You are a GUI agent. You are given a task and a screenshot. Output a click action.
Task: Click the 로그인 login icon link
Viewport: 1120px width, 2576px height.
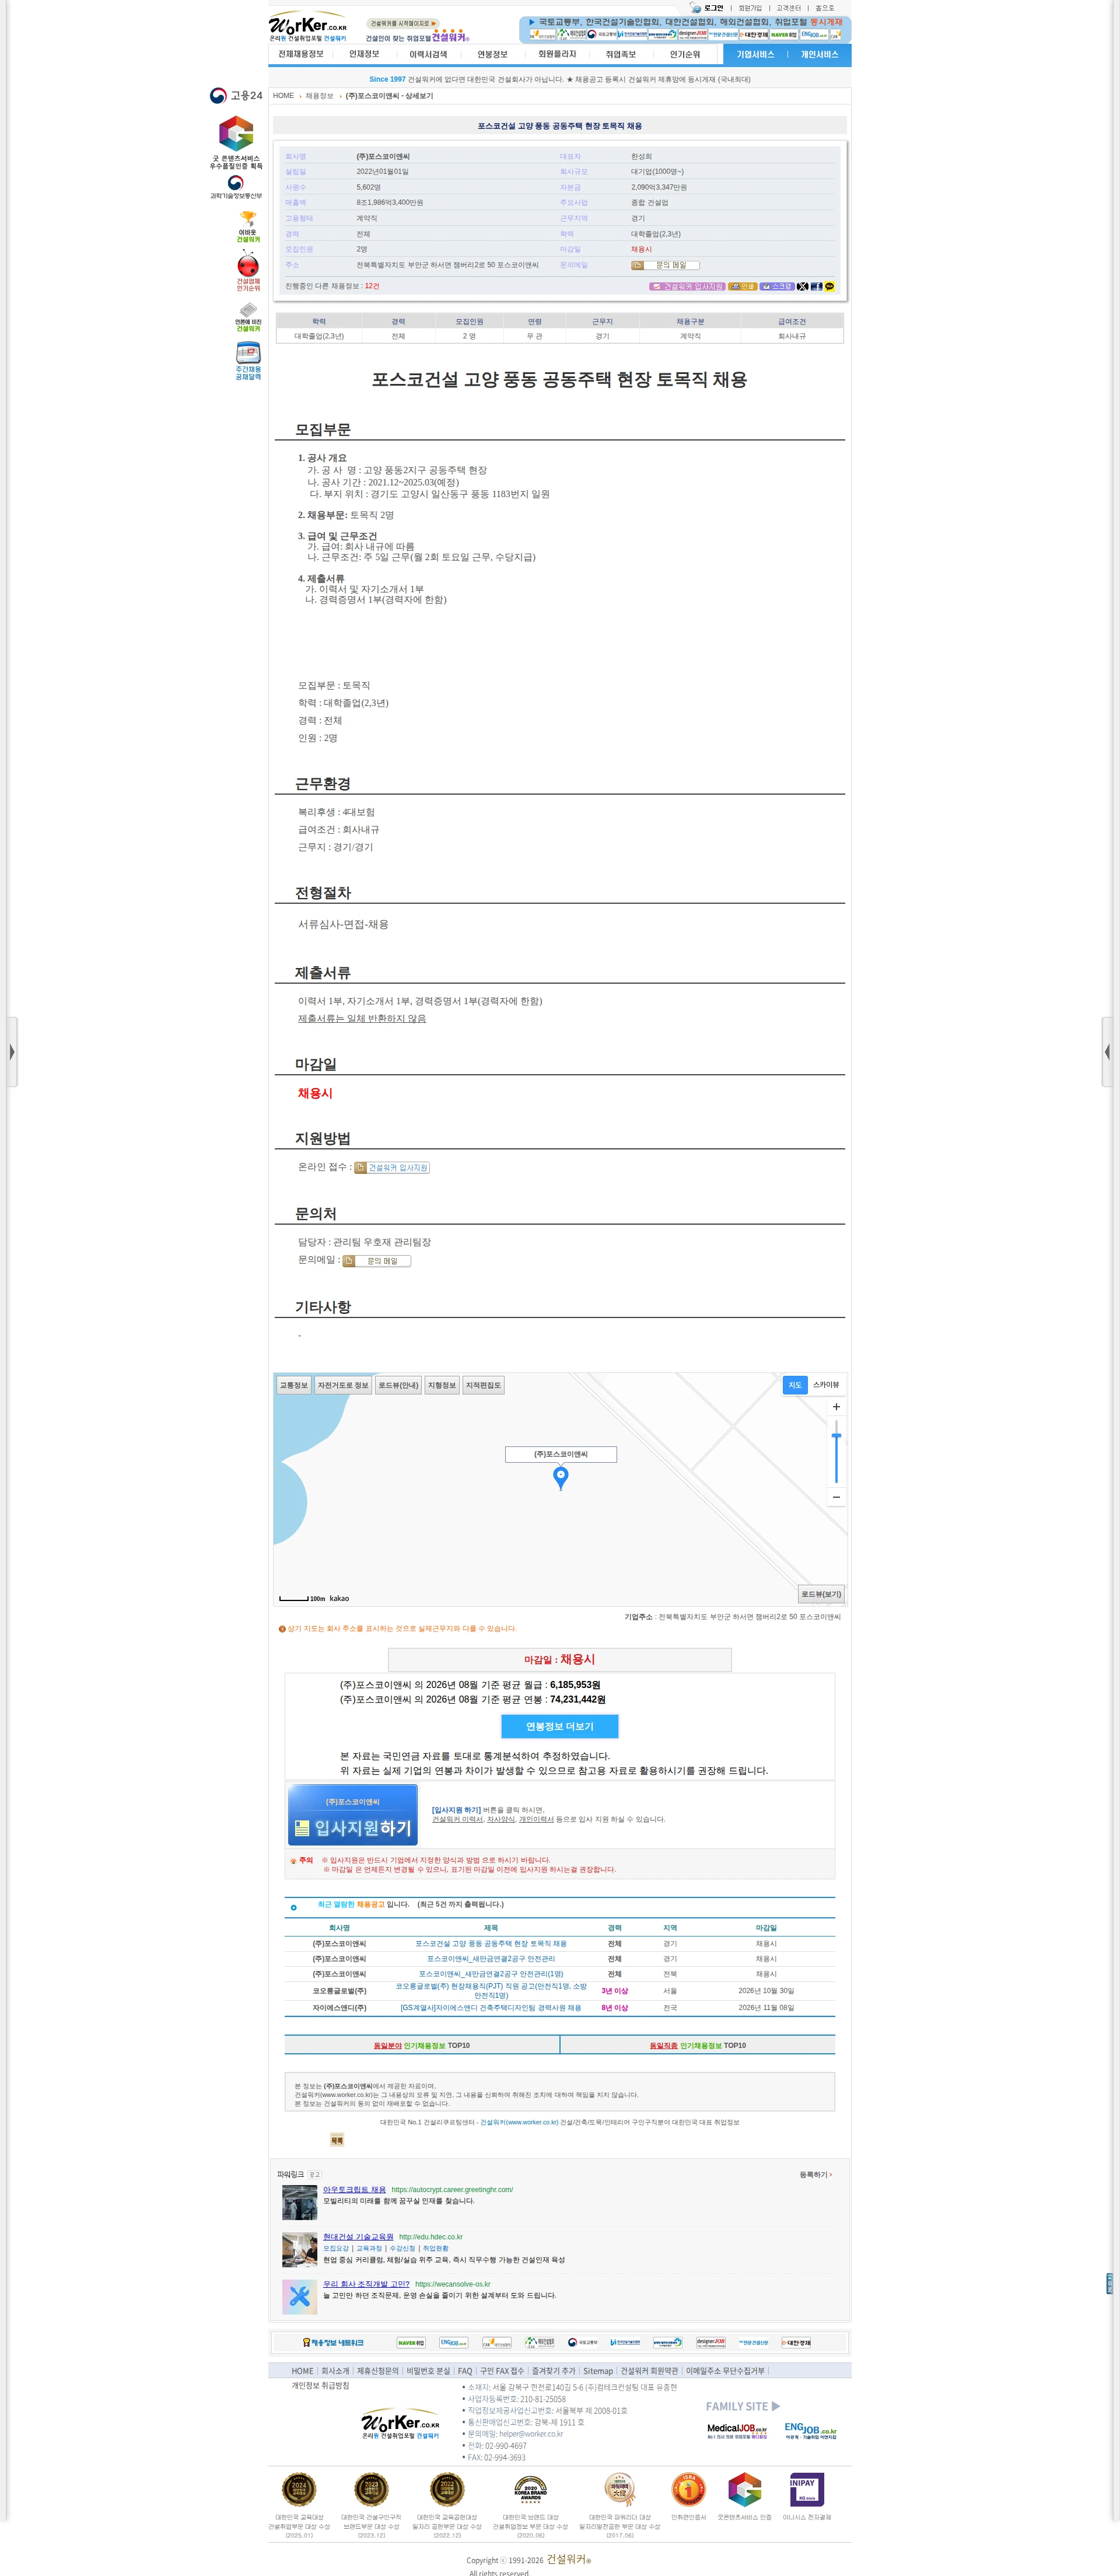pyautogui.click(x=707, y=8)
